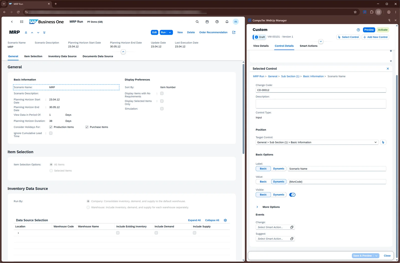Open Data Source Selection settings gear
The image size is (400, 263).
pos(225,220)
